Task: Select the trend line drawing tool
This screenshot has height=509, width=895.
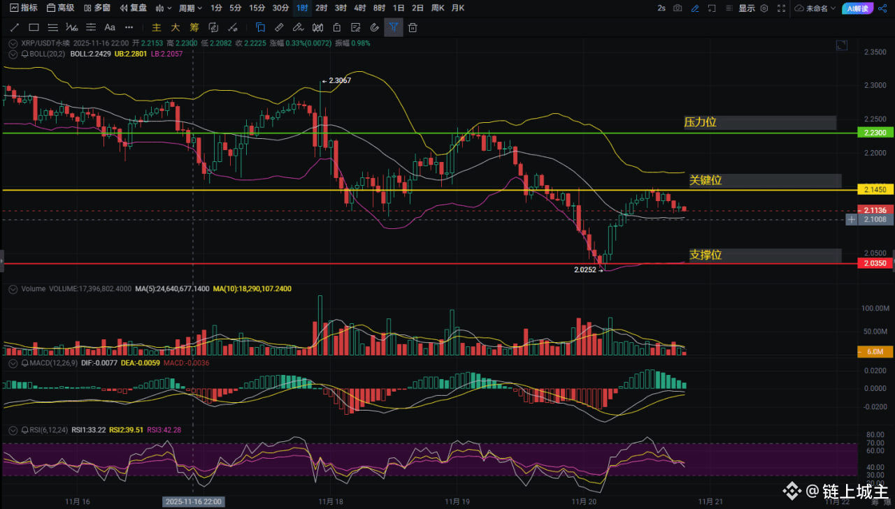Action: pyautogui.click(x=14, y=28)
